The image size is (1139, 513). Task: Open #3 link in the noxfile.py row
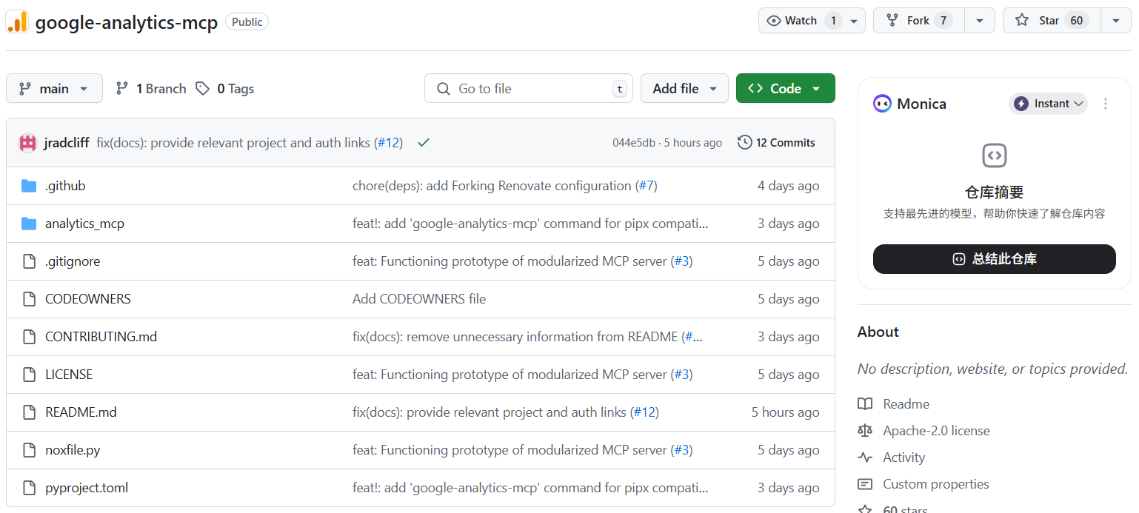(x=682, y=450)
